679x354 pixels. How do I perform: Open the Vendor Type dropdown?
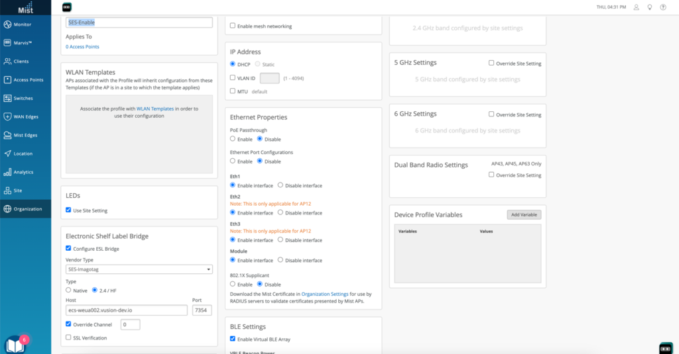click(139, 269)
